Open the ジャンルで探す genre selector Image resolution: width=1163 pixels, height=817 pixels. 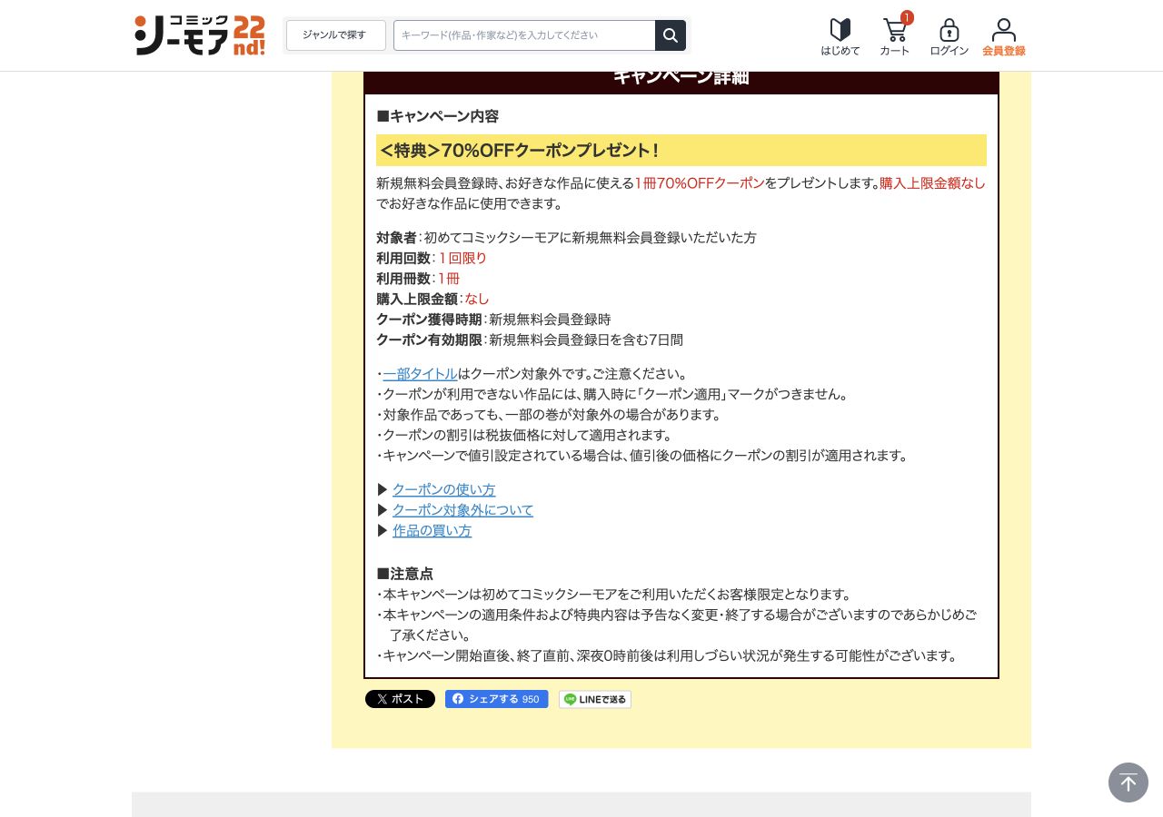point(335,35)
